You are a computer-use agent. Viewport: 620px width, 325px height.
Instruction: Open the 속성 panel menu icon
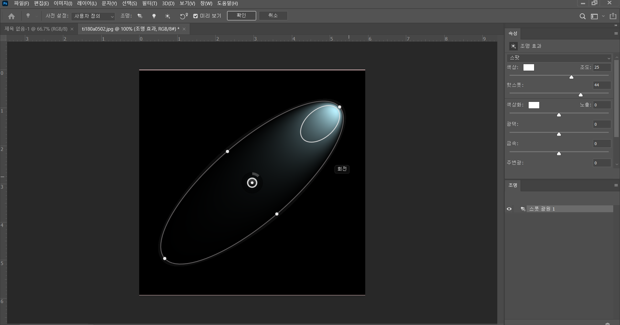coord(616,34)
